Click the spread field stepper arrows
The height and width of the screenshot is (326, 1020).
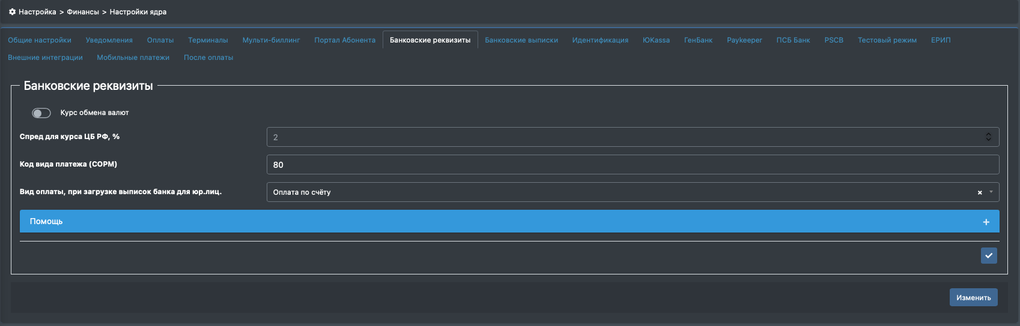[988, 137]
